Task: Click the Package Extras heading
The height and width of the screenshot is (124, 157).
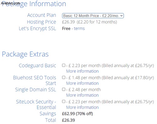Action: point(25,54)
